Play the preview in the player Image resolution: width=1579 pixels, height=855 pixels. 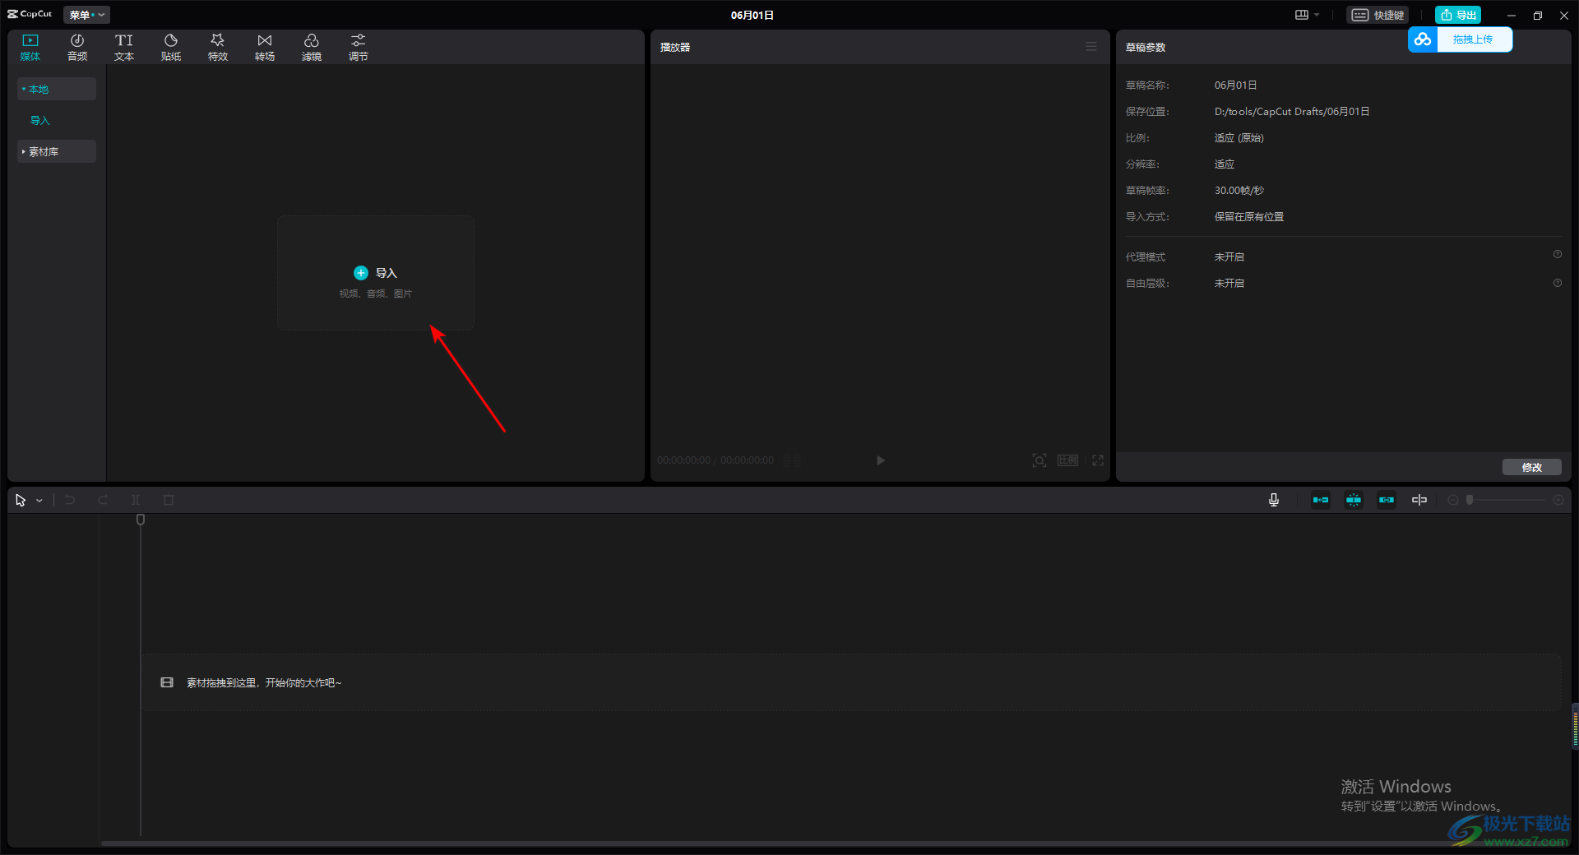click(881, 460)
